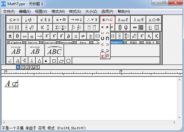Open the relational symbols palette (≤≠≈)

click(x=14, y=19)
